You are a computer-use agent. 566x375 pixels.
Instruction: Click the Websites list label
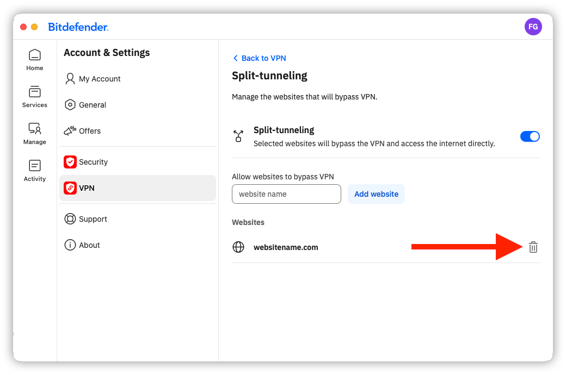248,222
